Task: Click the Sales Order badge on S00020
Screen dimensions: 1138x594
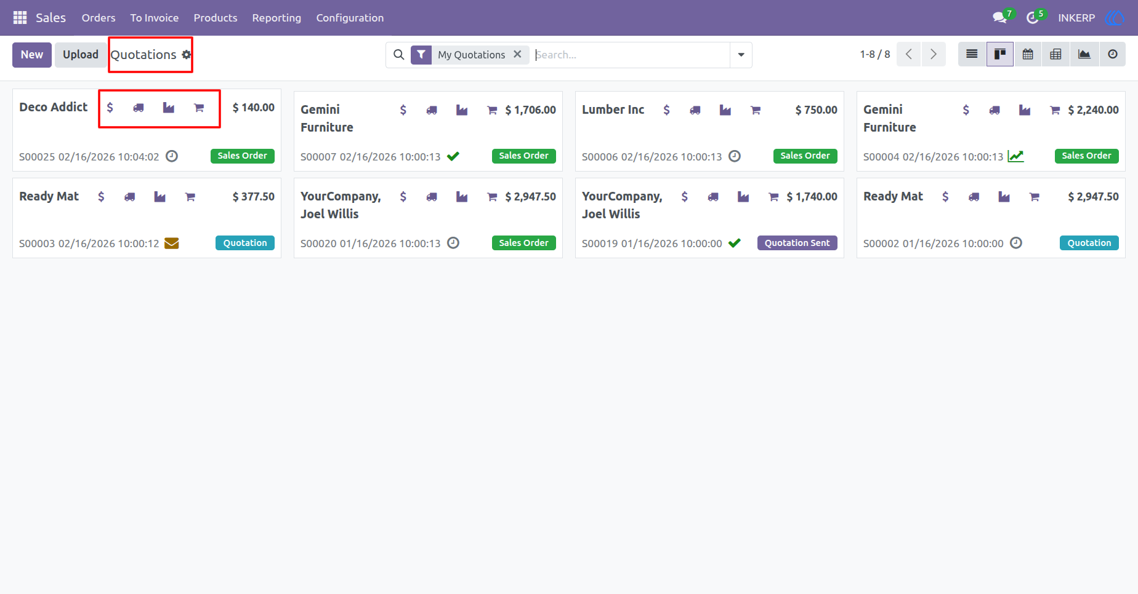Action: pos(523,243)
